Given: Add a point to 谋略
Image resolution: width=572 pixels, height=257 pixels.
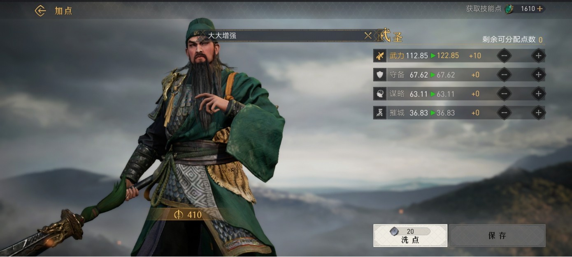Looking at the screenshot, I should (x=538, y=94).
